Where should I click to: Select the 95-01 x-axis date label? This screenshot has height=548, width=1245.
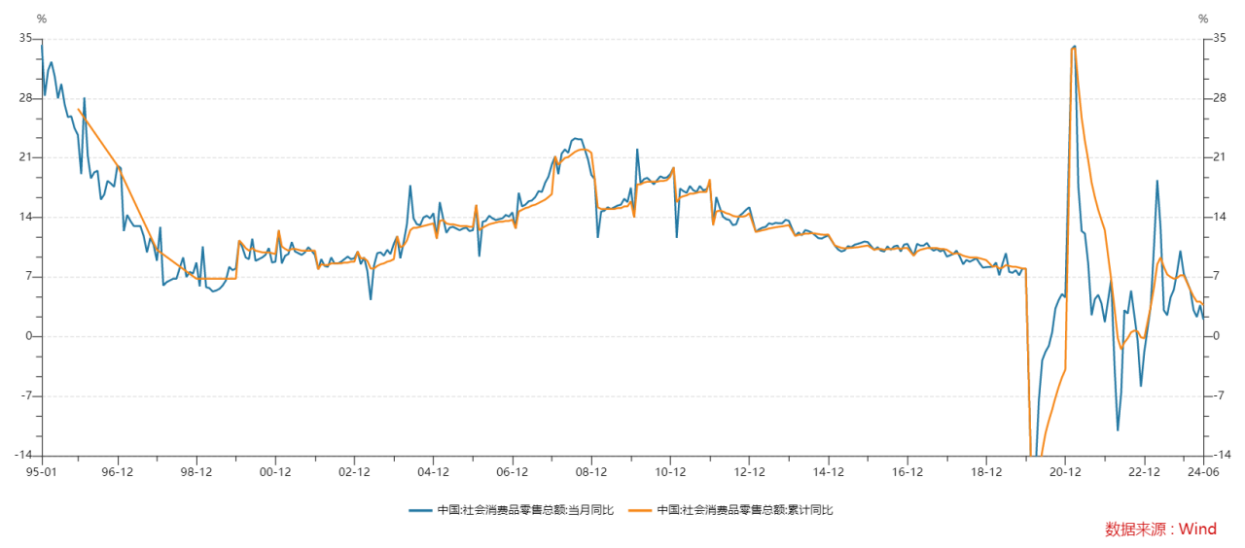42,472
